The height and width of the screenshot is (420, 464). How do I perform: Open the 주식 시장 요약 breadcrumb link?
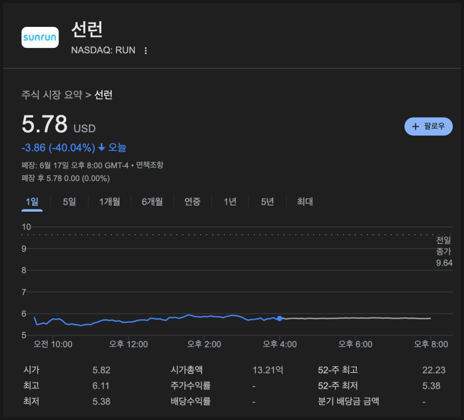point(52,95)
